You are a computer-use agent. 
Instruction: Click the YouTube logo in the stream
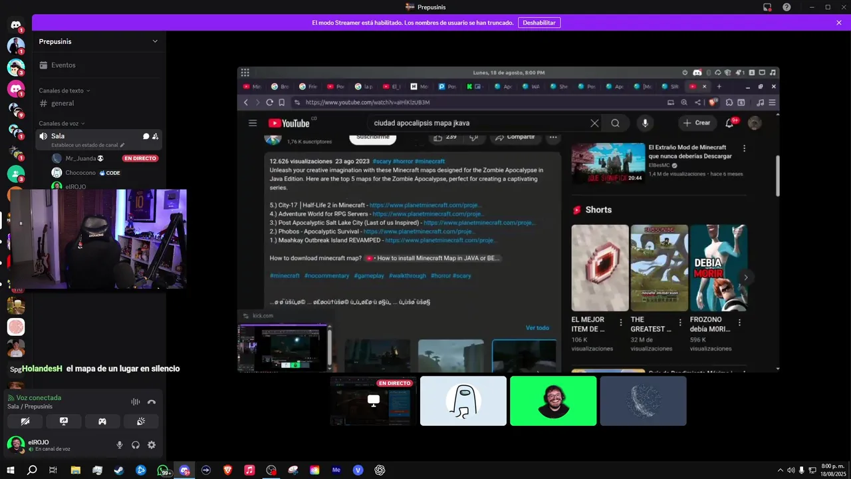289,123
